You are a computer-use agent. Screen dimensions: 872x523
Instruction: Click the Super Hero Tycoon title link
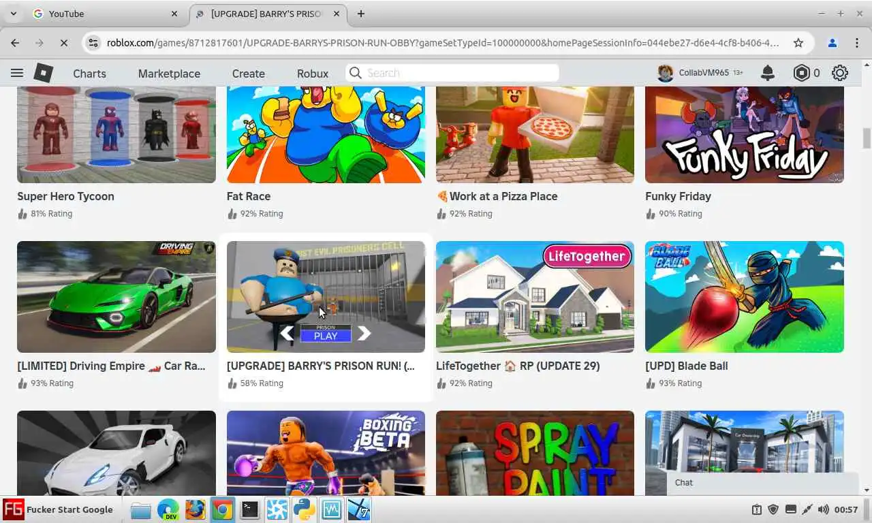[x=65, y=196]
